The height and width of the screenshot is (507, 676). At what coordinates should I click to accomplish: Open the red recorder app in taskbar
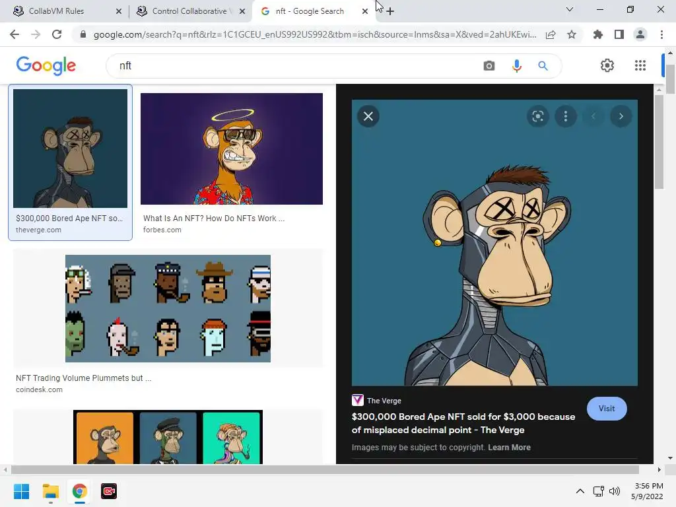click(x=109, y=491)
